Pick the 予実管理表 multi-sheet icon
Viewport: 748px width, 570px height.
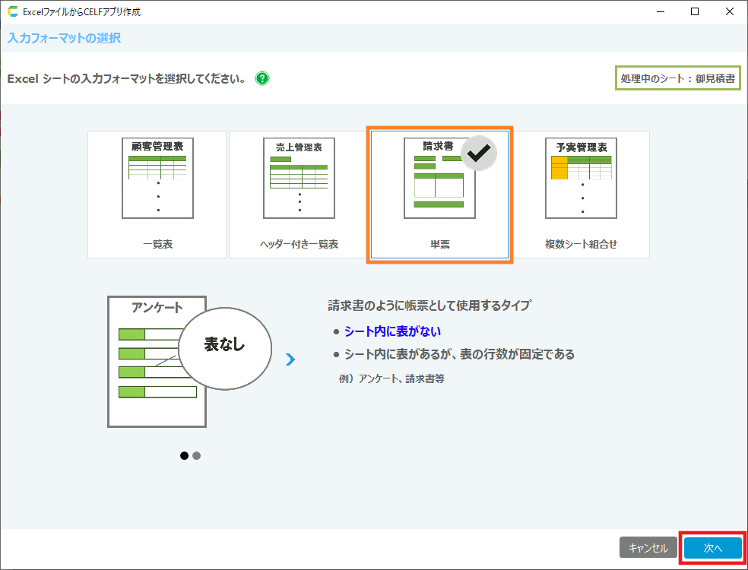[x=582, y=177]
